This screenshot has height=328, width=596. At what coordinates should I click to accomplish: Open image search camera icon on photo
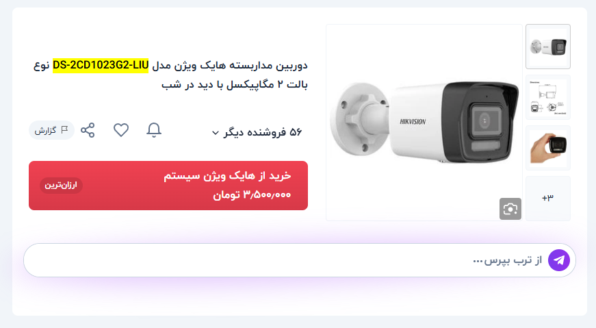(510, 209)
